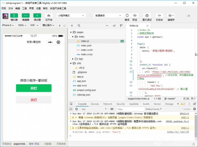Click the 关灯 button in simulator
The image size is (198, 147).
tap(34, 100)
